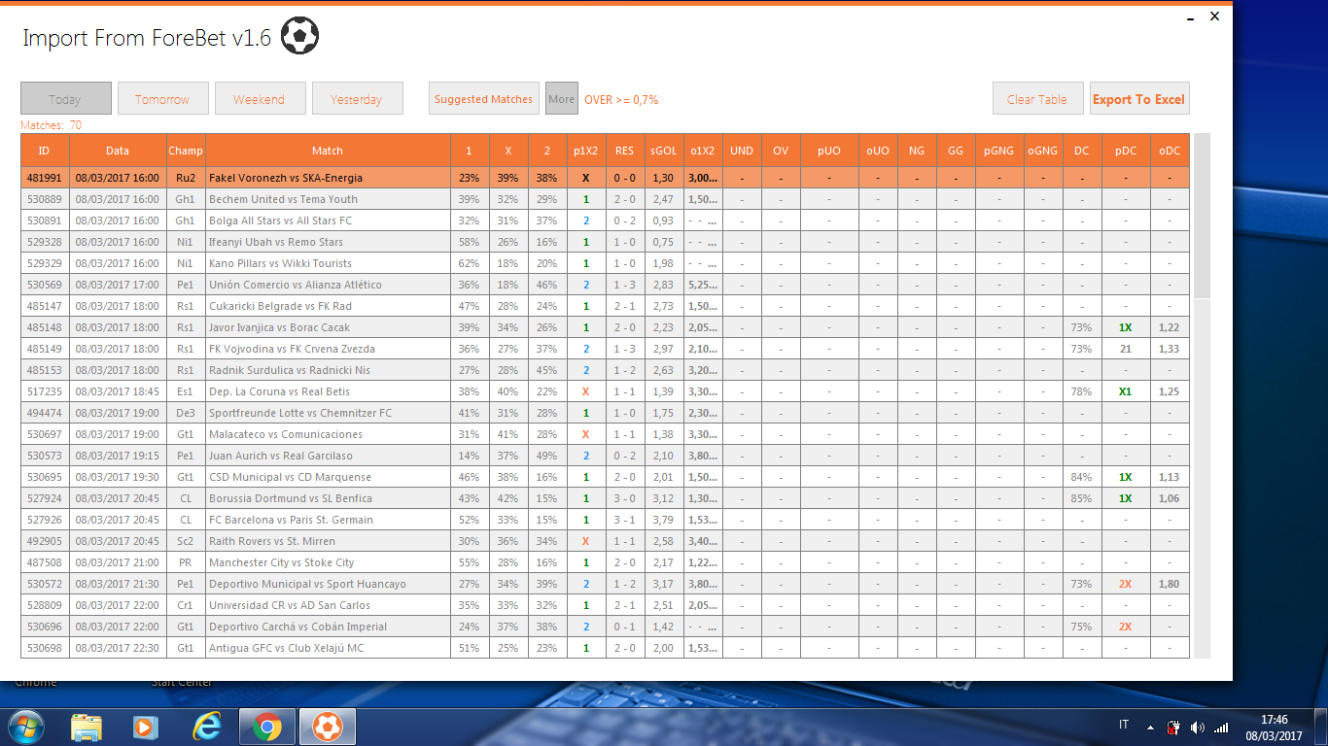
Task: Click 85% DC value for Dortmund
Action: (x=1082, y=498)
